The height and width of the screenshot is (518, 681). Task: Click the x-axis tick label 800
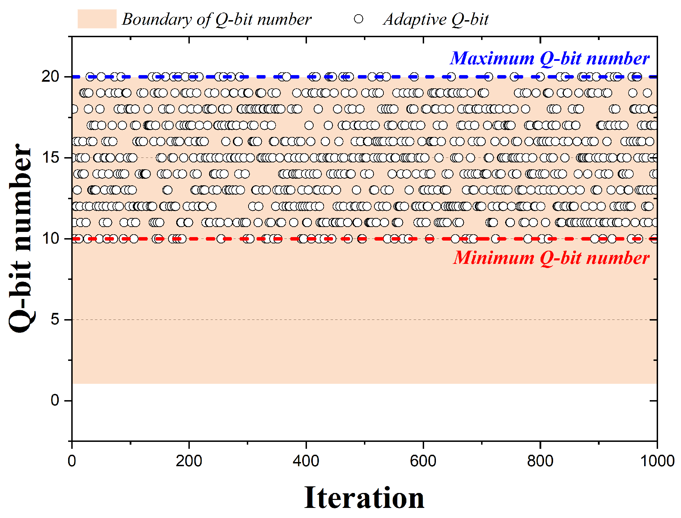point(540,461)
